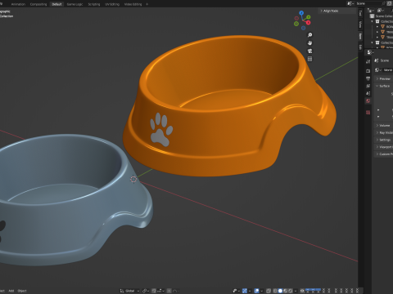This screenshot has width=393, height=294.
Task: Toggle X-ray mode
Action: click(269, 291)
